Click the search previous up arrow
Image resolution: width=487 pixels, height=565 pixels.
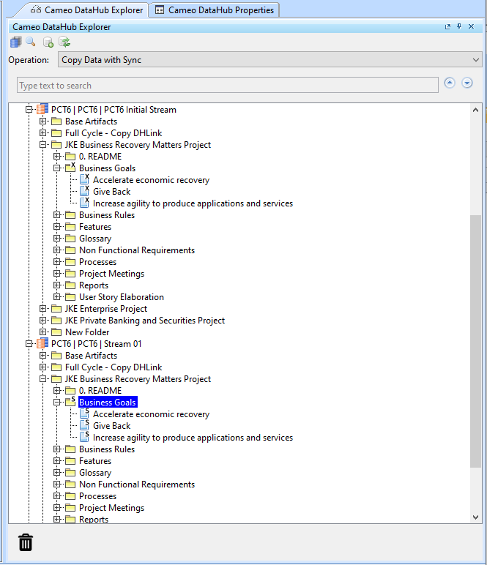(x=450, y=83)
